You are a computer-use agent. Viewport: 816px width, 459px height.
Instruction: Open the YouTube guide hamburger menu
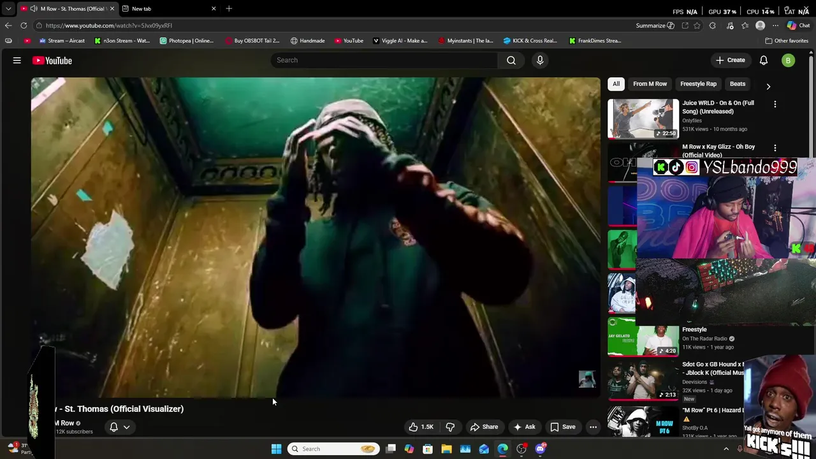click(x=17, y=61)
